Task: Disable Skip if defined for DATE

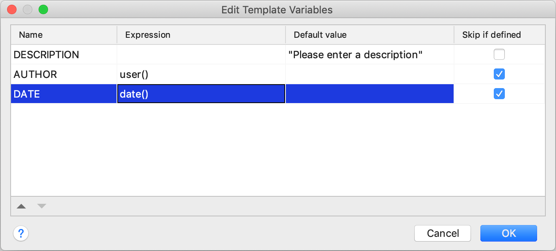Action: [x=499, y=94]
